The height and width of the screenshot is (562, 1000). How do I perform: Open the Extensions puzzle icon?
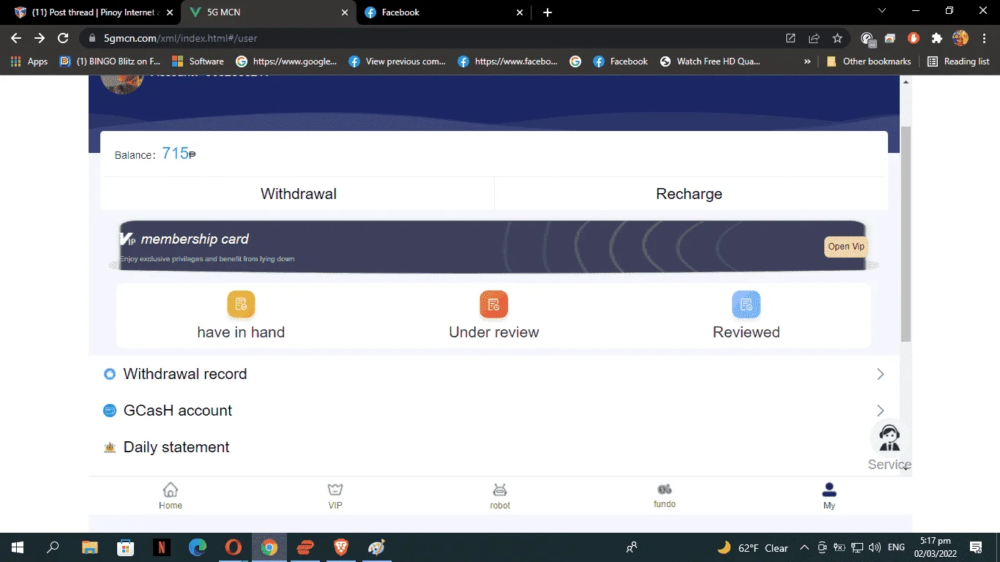[936, 38]
